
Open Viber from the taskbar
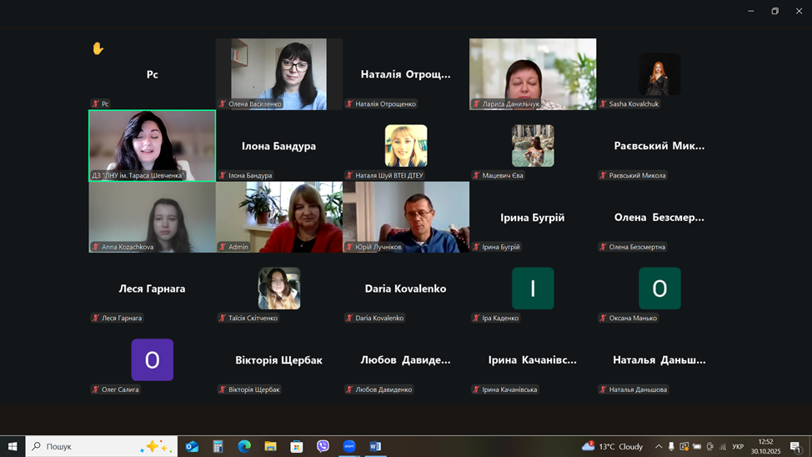tap(323, 446)
